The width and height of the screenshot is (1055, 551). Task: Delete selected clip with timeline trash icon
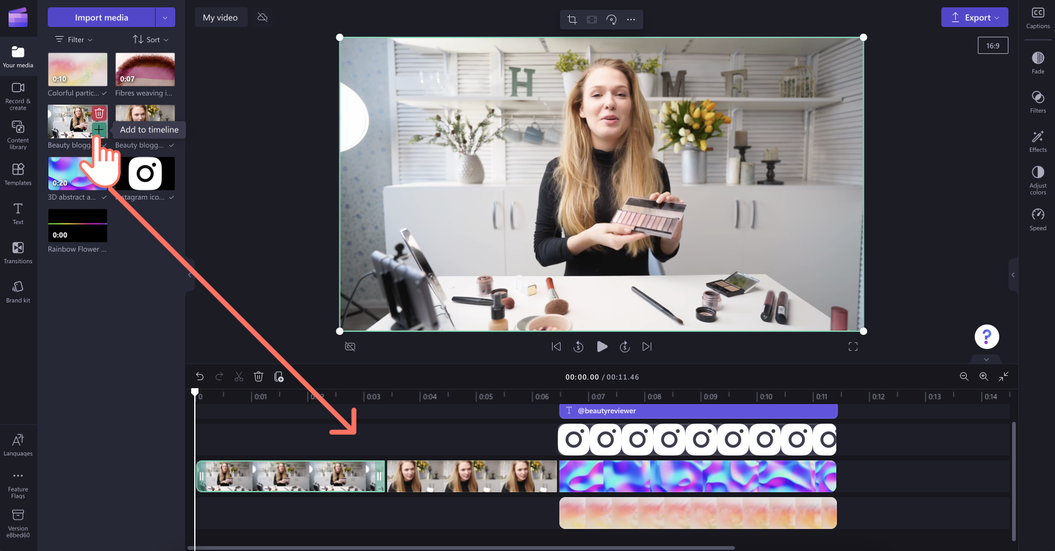(259, 377)
